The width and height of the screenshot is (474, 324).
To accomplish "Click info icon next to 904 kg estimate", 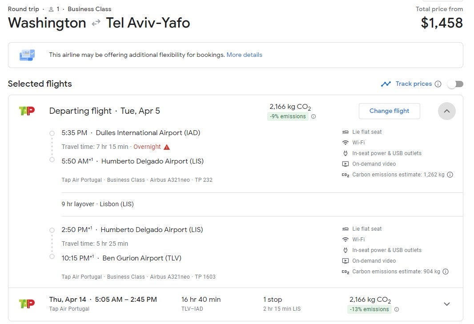I will (446, 272).
